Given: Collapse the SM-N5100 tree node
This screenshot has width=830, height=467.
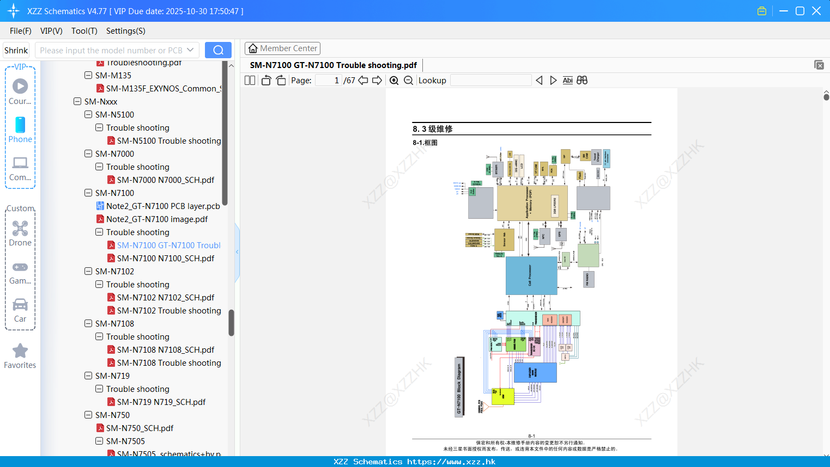Looking at the screenshot, I should click(x=88, y=114).
